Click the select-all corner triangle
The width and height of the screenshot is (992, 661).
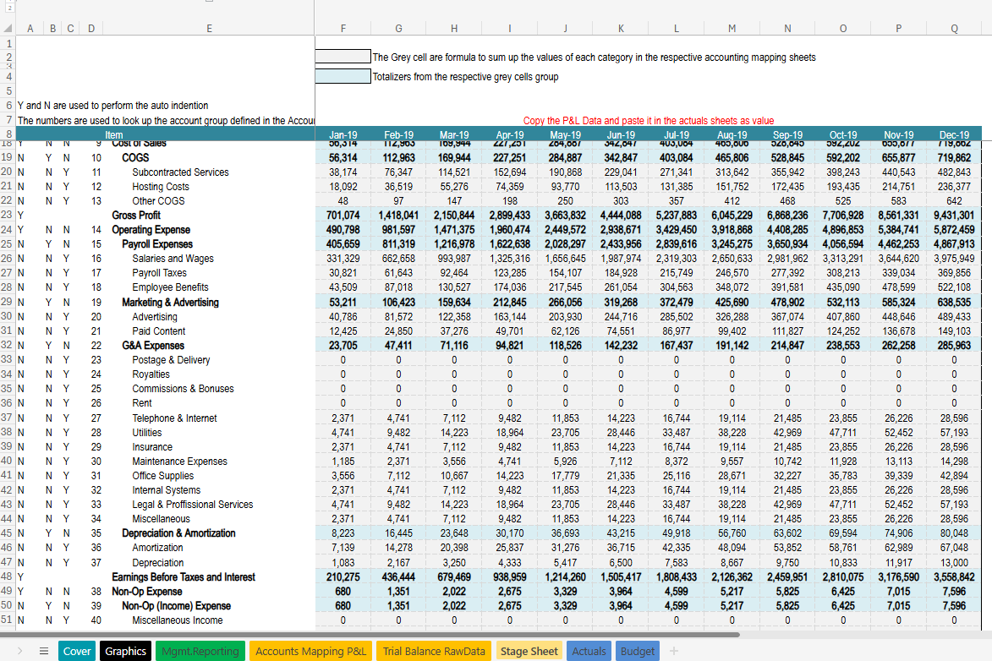(8, 28)
